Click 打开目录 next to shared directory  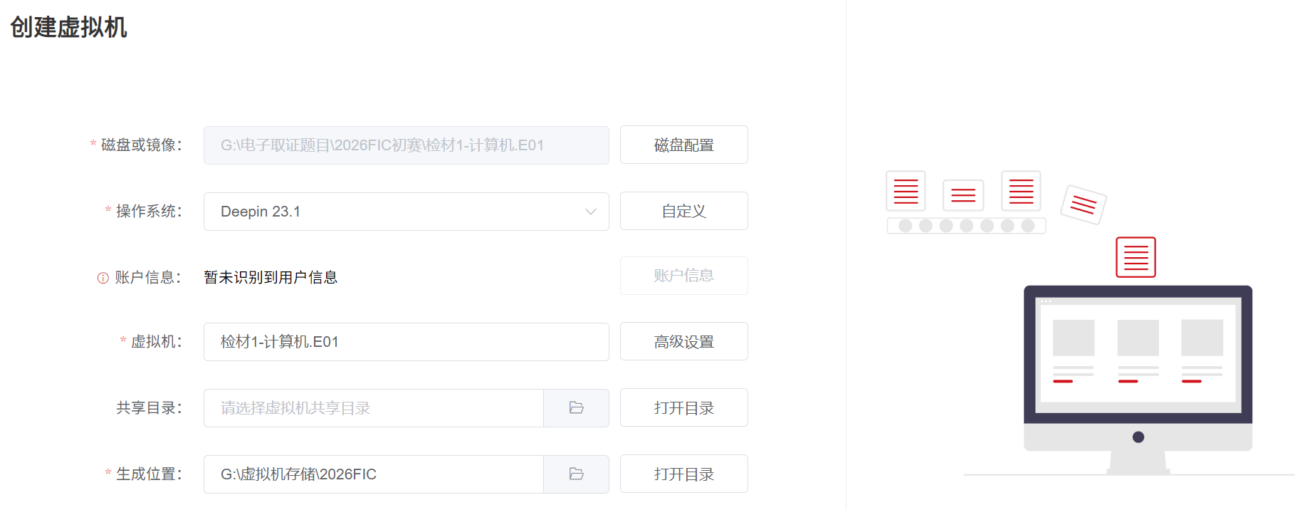(x=684, y=408)
